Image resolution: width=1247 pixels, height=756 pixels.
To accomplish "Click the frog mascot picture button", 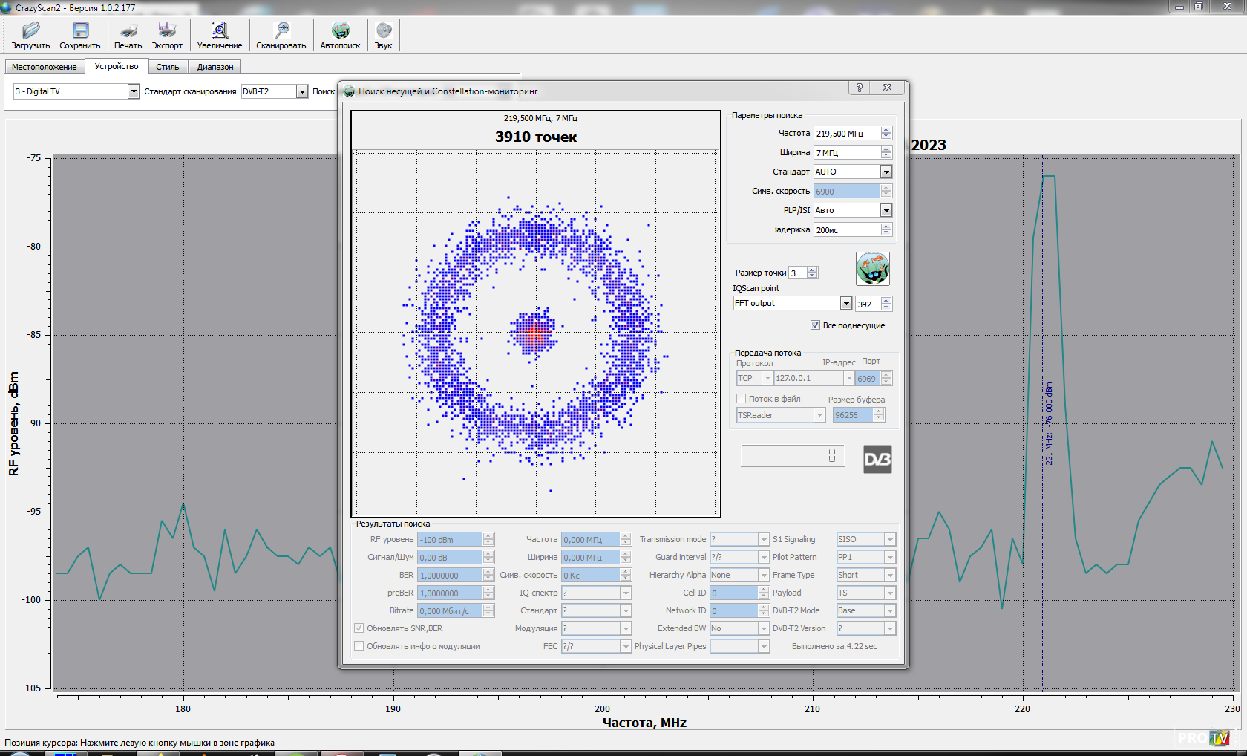I will (x=872, y=268).
